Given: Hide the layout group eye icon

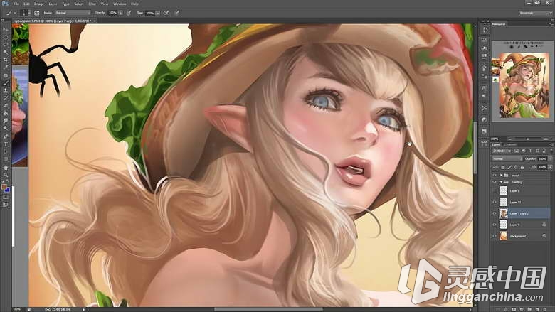Looking at the screenshot, I should 495,176.
